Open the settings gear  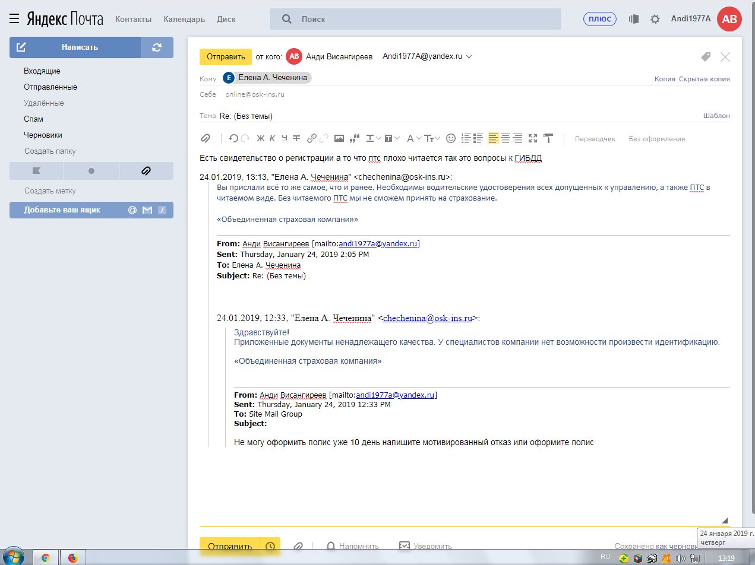pyautogui.click(x=655, y=19)
